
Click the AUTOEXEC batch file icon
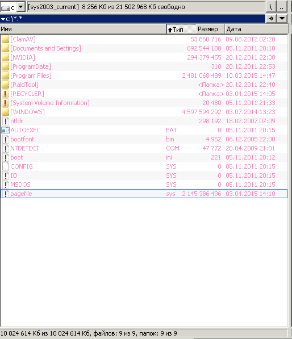5,130
